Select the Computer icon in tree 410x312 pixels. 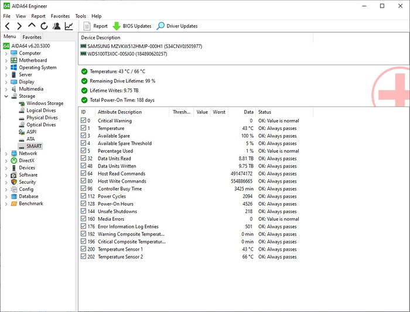(x=14, y=53)
